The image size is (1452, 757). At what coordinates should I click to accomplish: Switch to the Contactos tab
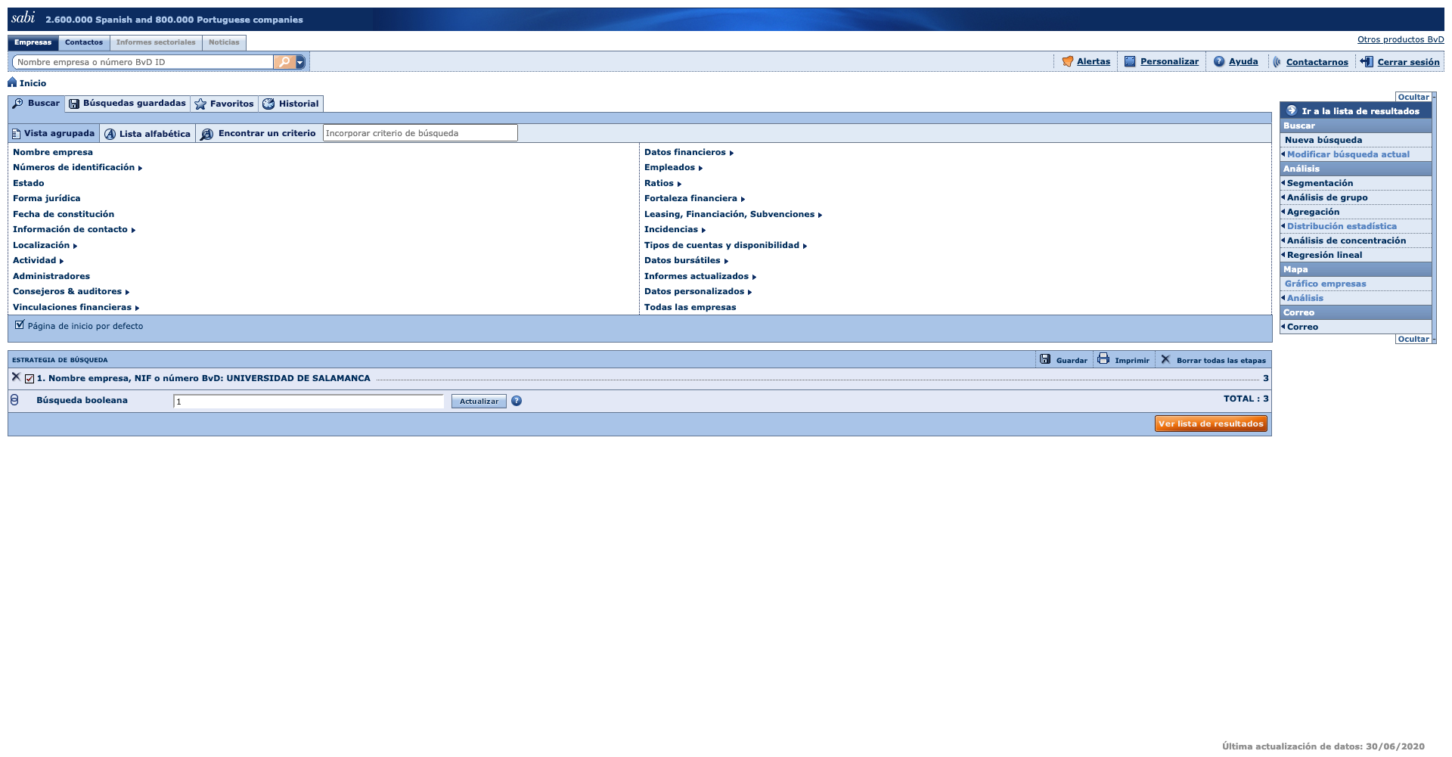pyautogui.click(x=84, y=42)
